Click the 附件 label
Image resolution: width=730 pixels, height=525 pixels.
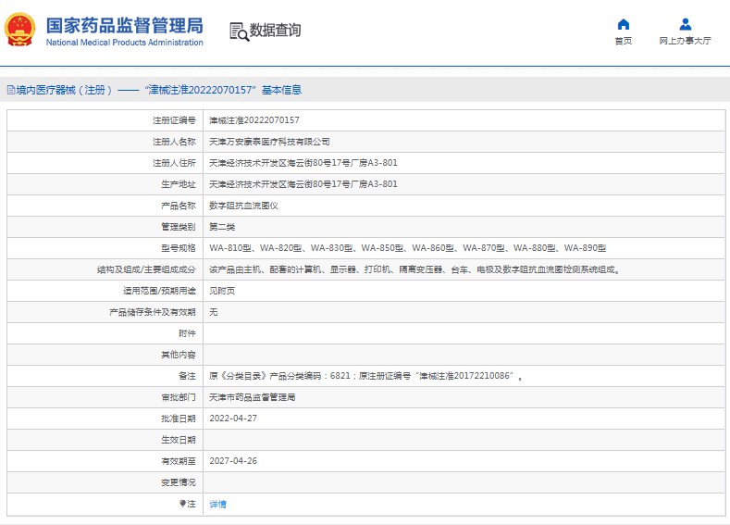[187, 333]
